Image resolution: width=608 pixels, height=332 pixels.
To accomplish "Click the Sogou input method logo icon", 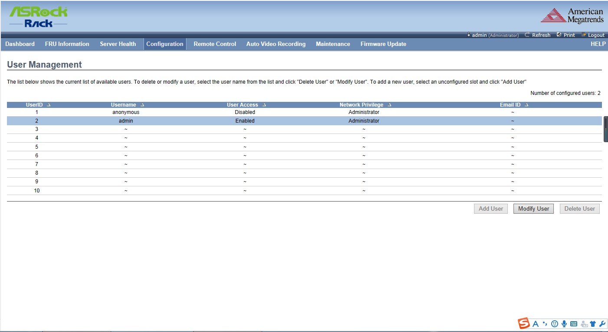I will (x=524, y=323).
